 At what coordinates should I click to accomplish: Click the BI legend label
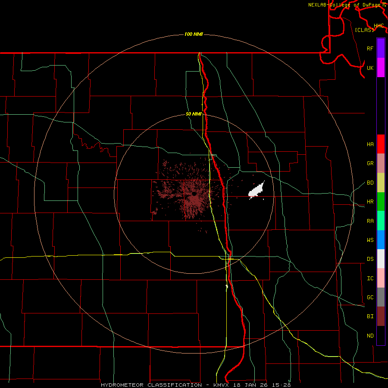[370, 316]
